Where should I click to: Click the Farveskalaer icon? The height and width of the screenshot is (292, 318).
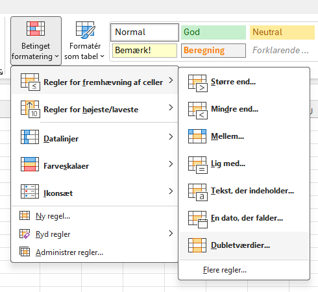click(30, 164)
